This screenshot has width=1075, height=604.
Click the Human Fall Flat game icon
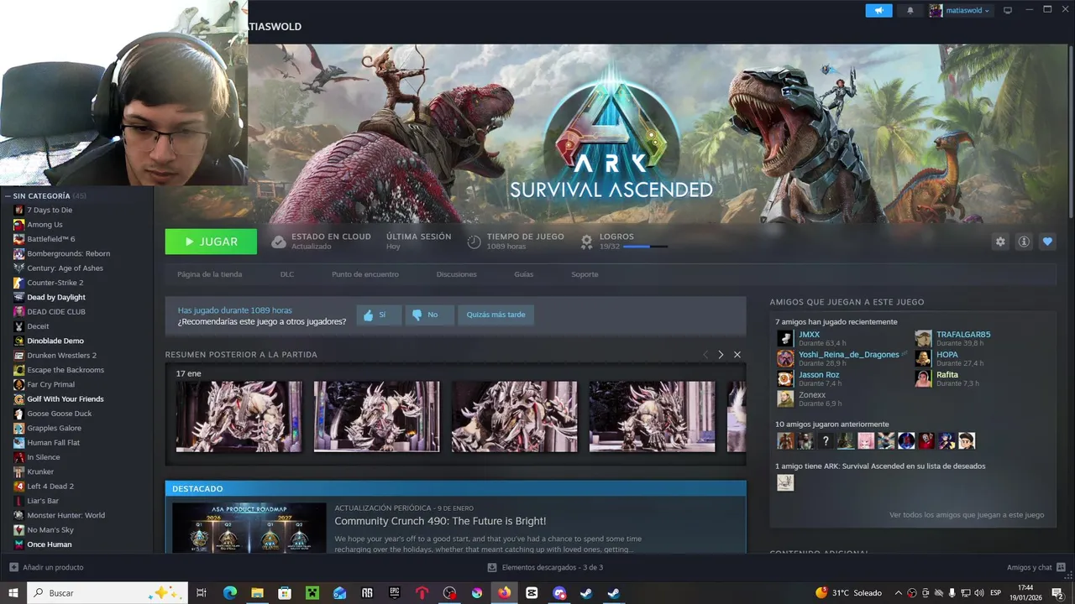(18, 443)
